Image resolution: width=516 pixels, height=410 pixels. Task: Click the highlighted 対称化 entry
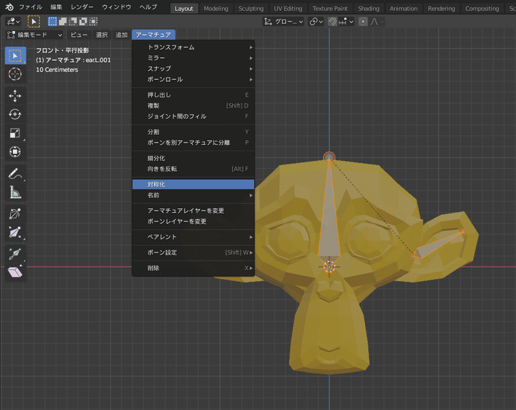pyautogui.click(x=193, y=184)
